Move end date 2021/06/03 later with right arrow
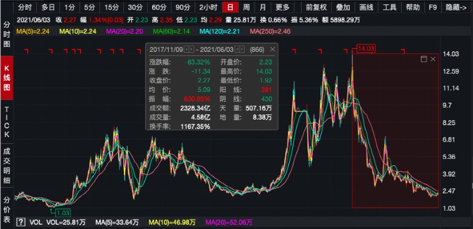473x229 pixels. coord(242,49)
